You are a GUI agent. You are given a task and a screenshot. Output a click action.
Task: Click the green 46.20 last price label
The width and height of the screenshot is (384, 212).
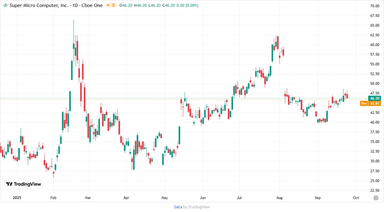[375, 98]
